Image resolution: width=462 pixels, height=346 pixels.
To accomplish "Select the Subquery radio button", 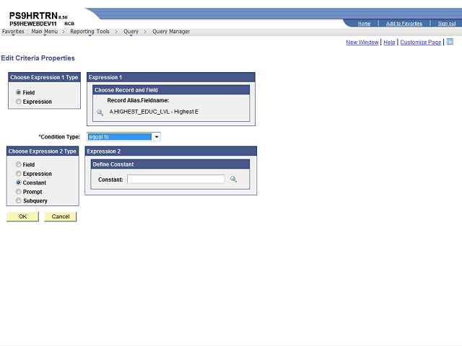I will [19, 200].
